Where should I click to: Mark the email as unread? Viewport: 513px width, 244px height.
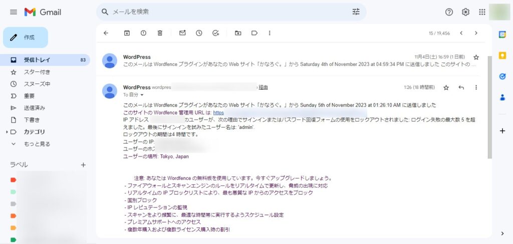[x=182, y=33]
